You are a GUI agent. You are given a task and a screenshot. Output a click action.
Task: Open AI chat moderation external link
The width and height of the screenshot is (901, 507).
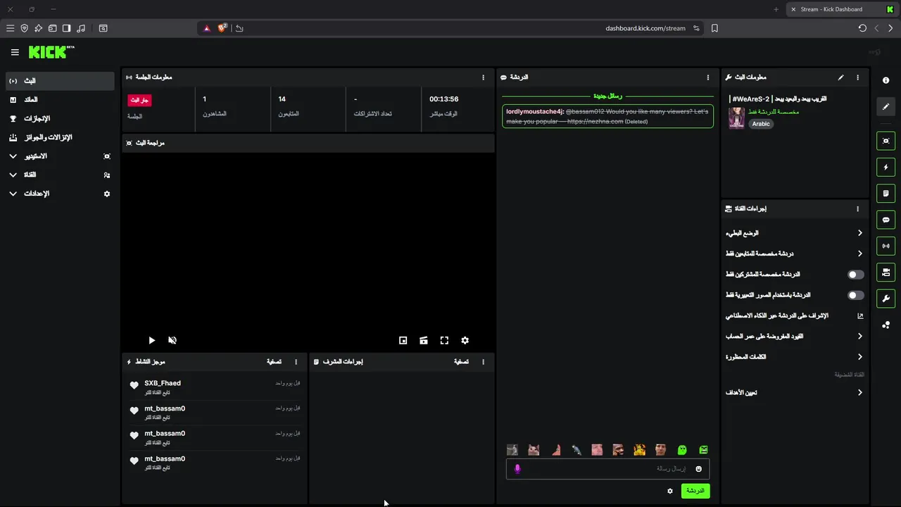(x=860, y=316)
